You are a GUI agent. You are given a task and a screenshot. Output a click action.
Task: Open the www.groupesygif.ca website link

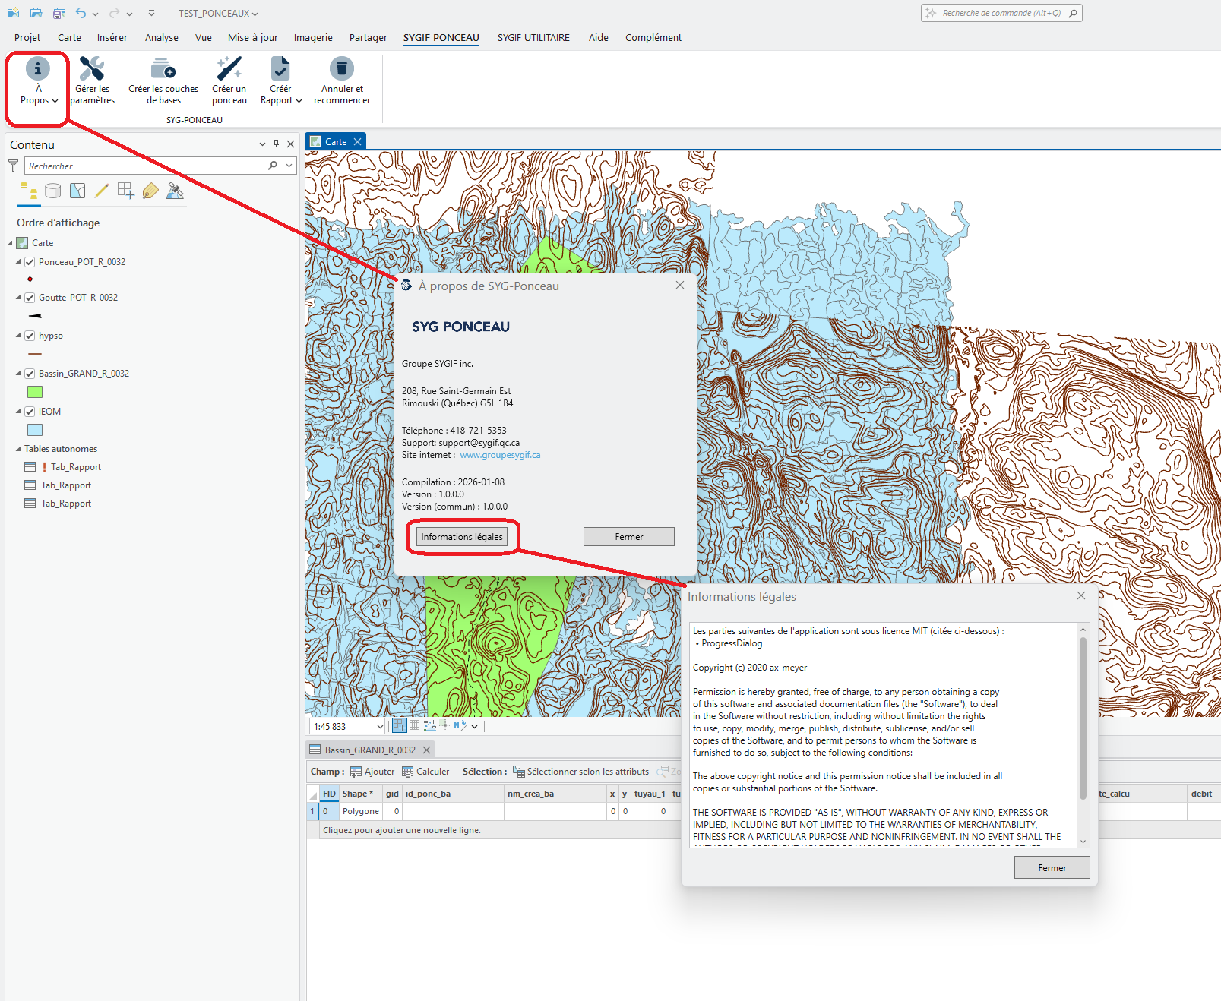[x=500, y=455]
